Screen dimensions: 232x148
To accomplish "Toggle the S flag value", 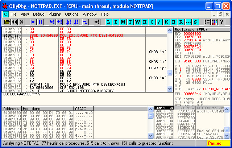I will coord(180,79).
